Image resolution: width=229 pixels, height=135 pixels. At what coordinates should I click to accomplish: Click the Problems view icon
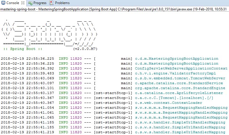[x=51, y=3]
